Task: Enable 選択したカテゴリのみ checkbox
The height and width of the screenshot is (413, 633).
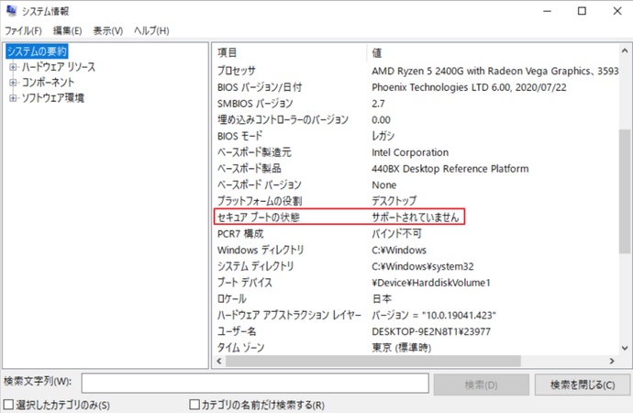Action: coord(9,405)
